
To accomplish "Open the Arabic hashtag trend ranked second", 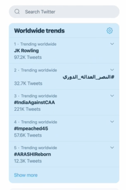I will point(89,77).
